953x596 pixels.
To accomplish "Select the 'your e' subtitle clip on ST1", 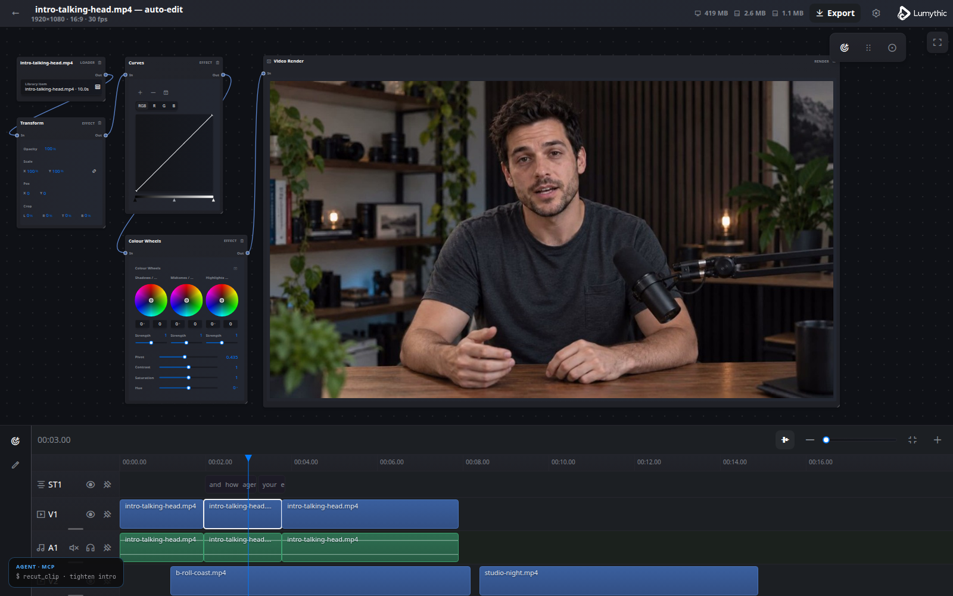I will pos(273,485).
